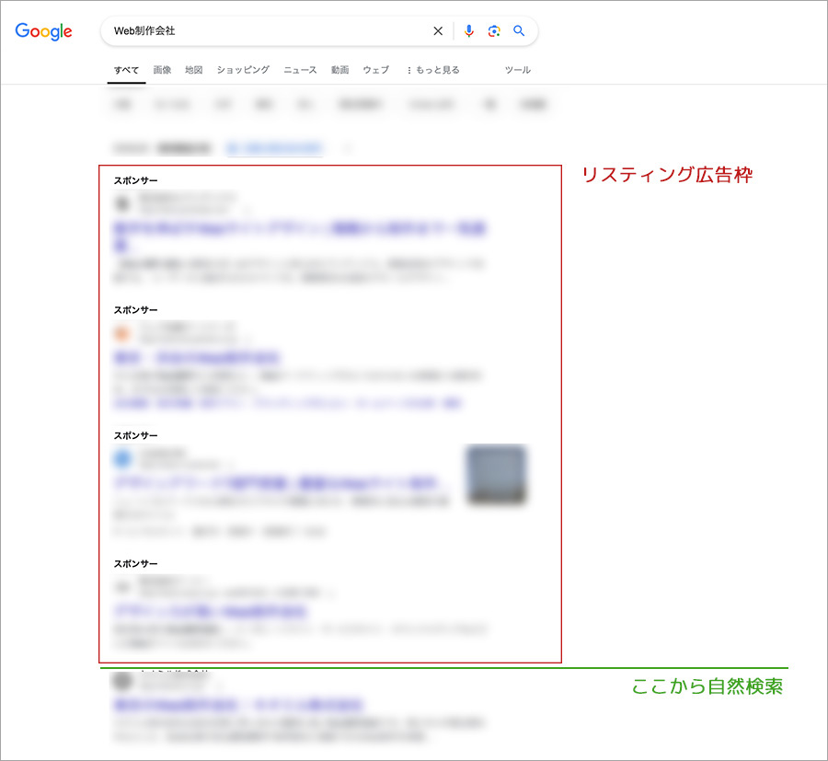828x761 pixels.
Task: Switch to the 動画 tab
Action: pos(339,70)
